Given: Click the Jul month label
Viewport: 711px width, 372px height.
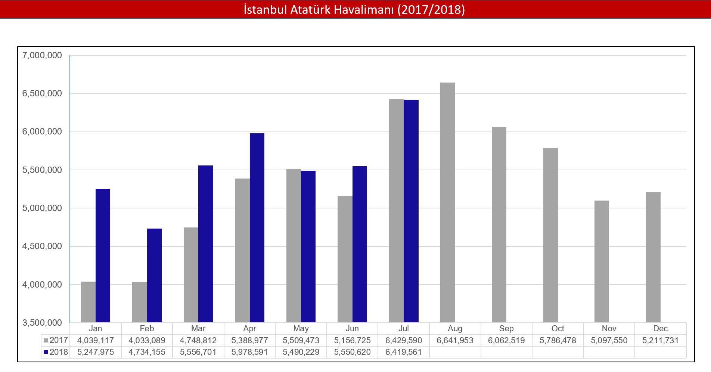Looking at the screenshot, I should click(x=404, y=329).
